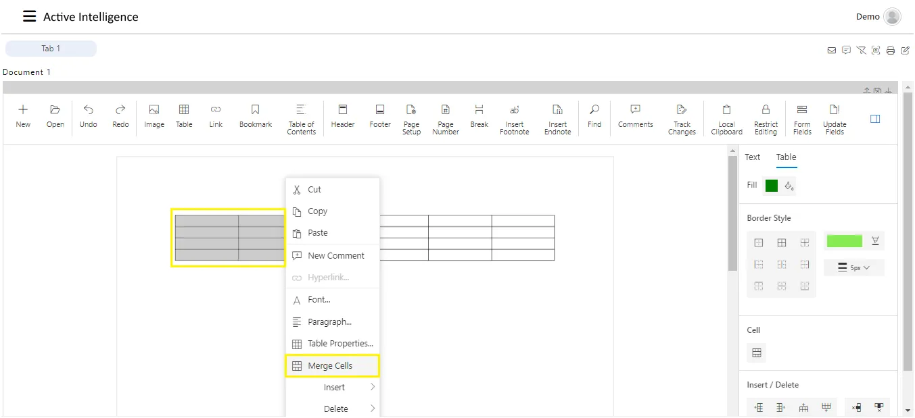Click the Demo user avatar
Screen dimensions: 915x418
pyautogui.click(x=892, y=17)
